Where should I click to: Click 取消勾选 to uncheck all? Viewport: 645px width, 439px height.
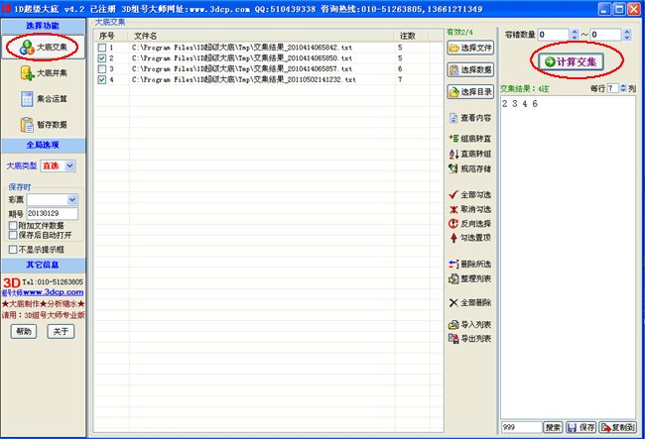coord(470,209)
